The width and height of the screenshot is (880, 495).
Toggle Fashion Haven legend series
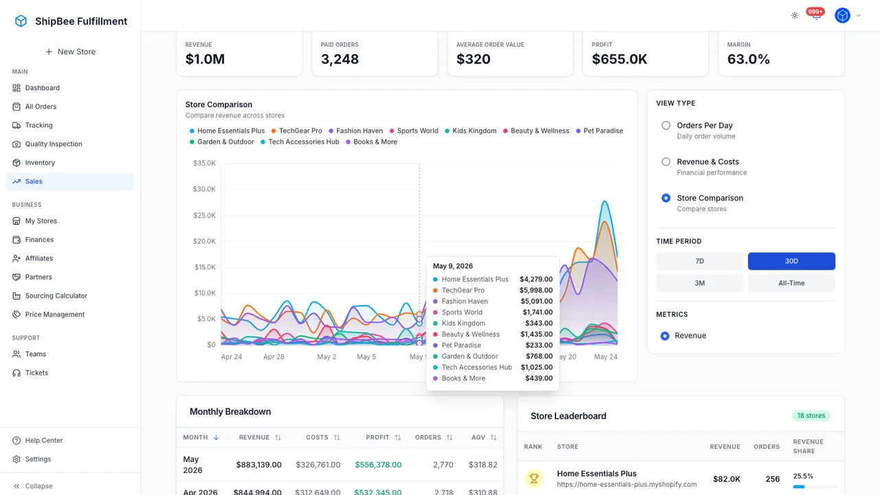pyautogui.click(x=355, y=131)
